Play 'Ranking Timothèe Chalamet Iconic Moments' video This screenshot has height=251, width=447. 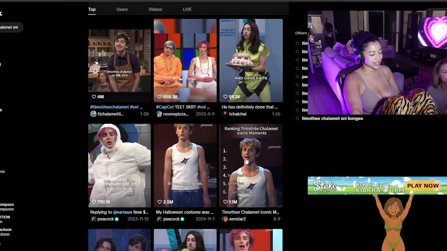[251, 166]
